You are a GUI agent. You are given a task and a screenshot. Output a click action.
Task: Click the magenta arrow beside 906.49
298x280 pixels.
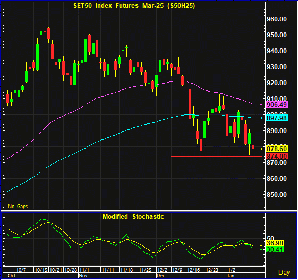coord(261,104)
